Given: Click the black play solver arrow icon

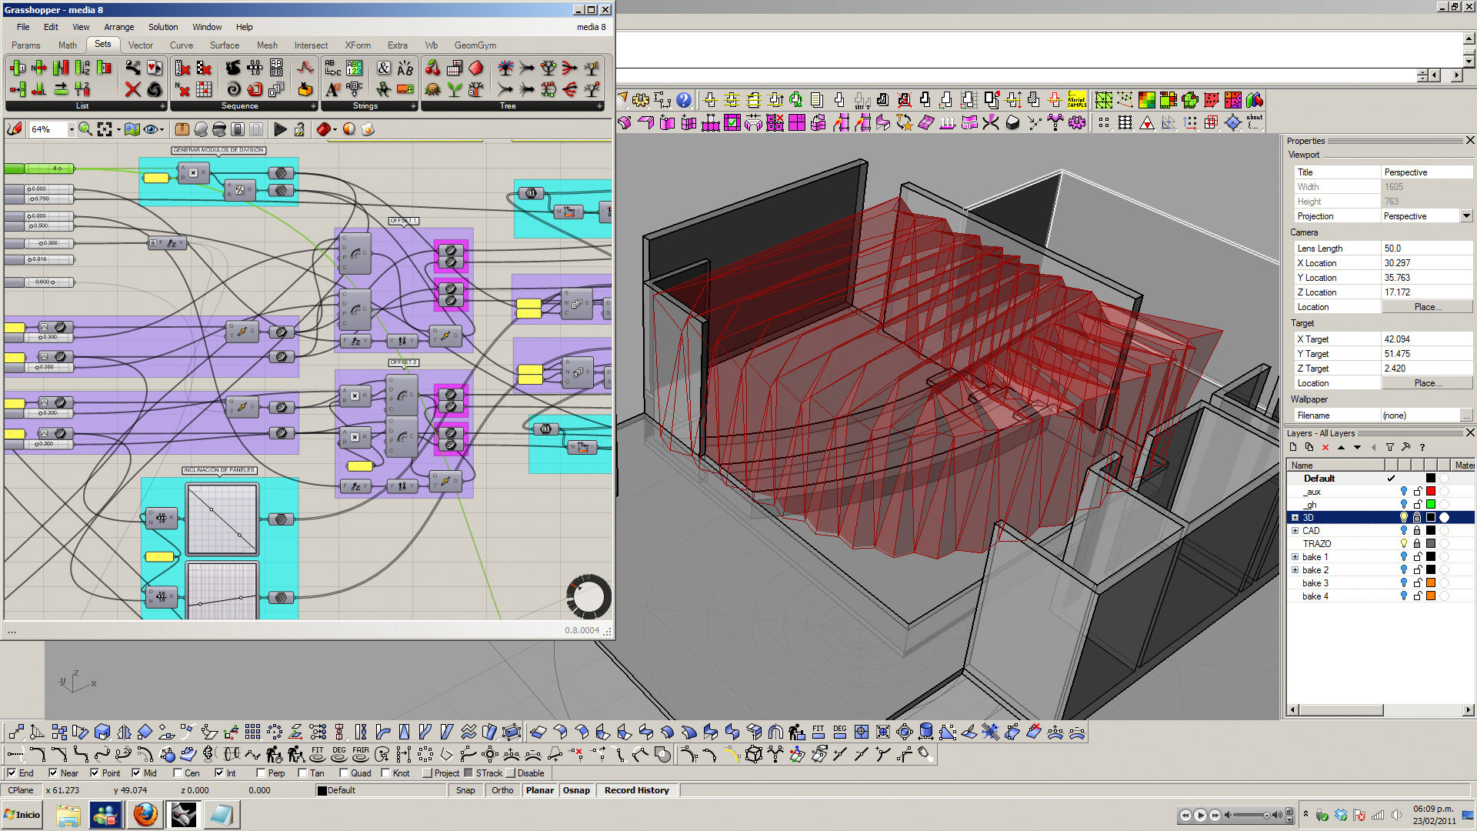Looking at the screenshot, I should point(280,129).
